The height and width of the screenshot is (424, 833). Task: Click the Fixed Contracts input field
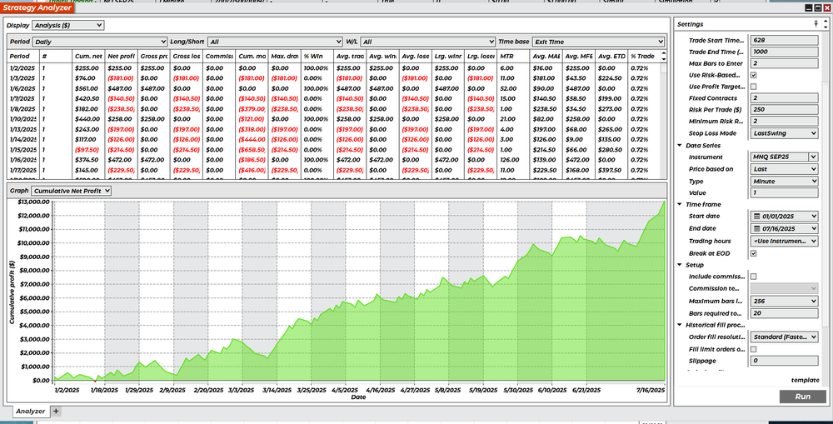click(x=784, y=98)
